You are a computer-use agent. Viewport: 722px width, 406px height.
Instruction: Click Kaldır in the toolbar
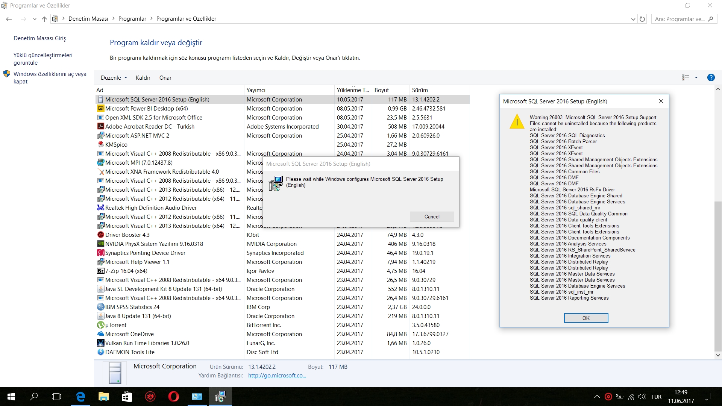[x=143, y=77]
